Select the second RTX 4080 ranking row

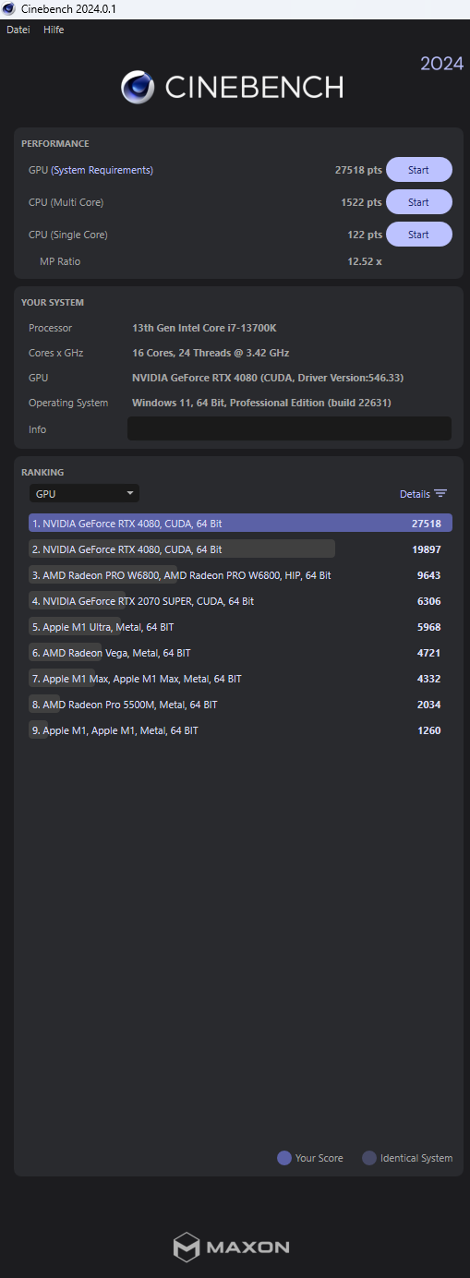(x=240, y=549)
